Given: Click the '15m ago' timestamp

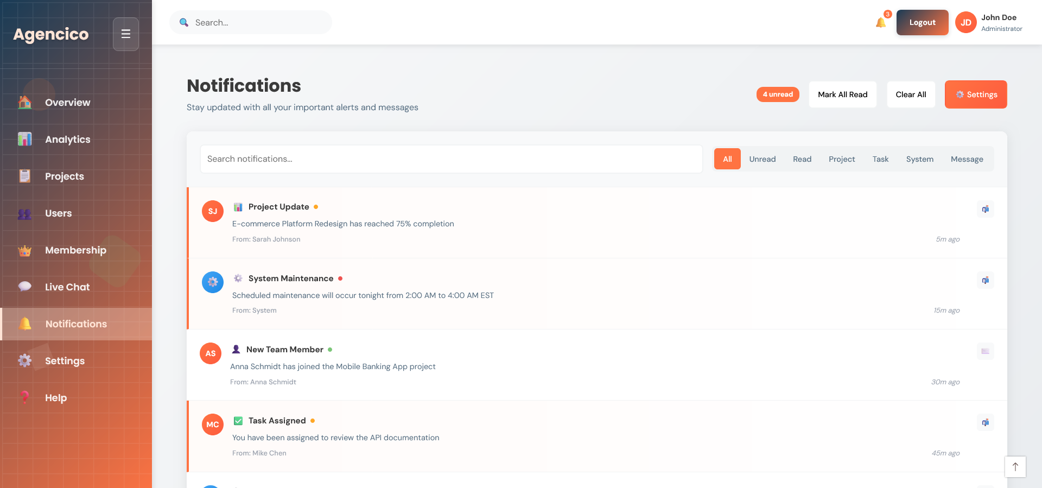Looking at the screenshot, I should click(x=946, y=310).
